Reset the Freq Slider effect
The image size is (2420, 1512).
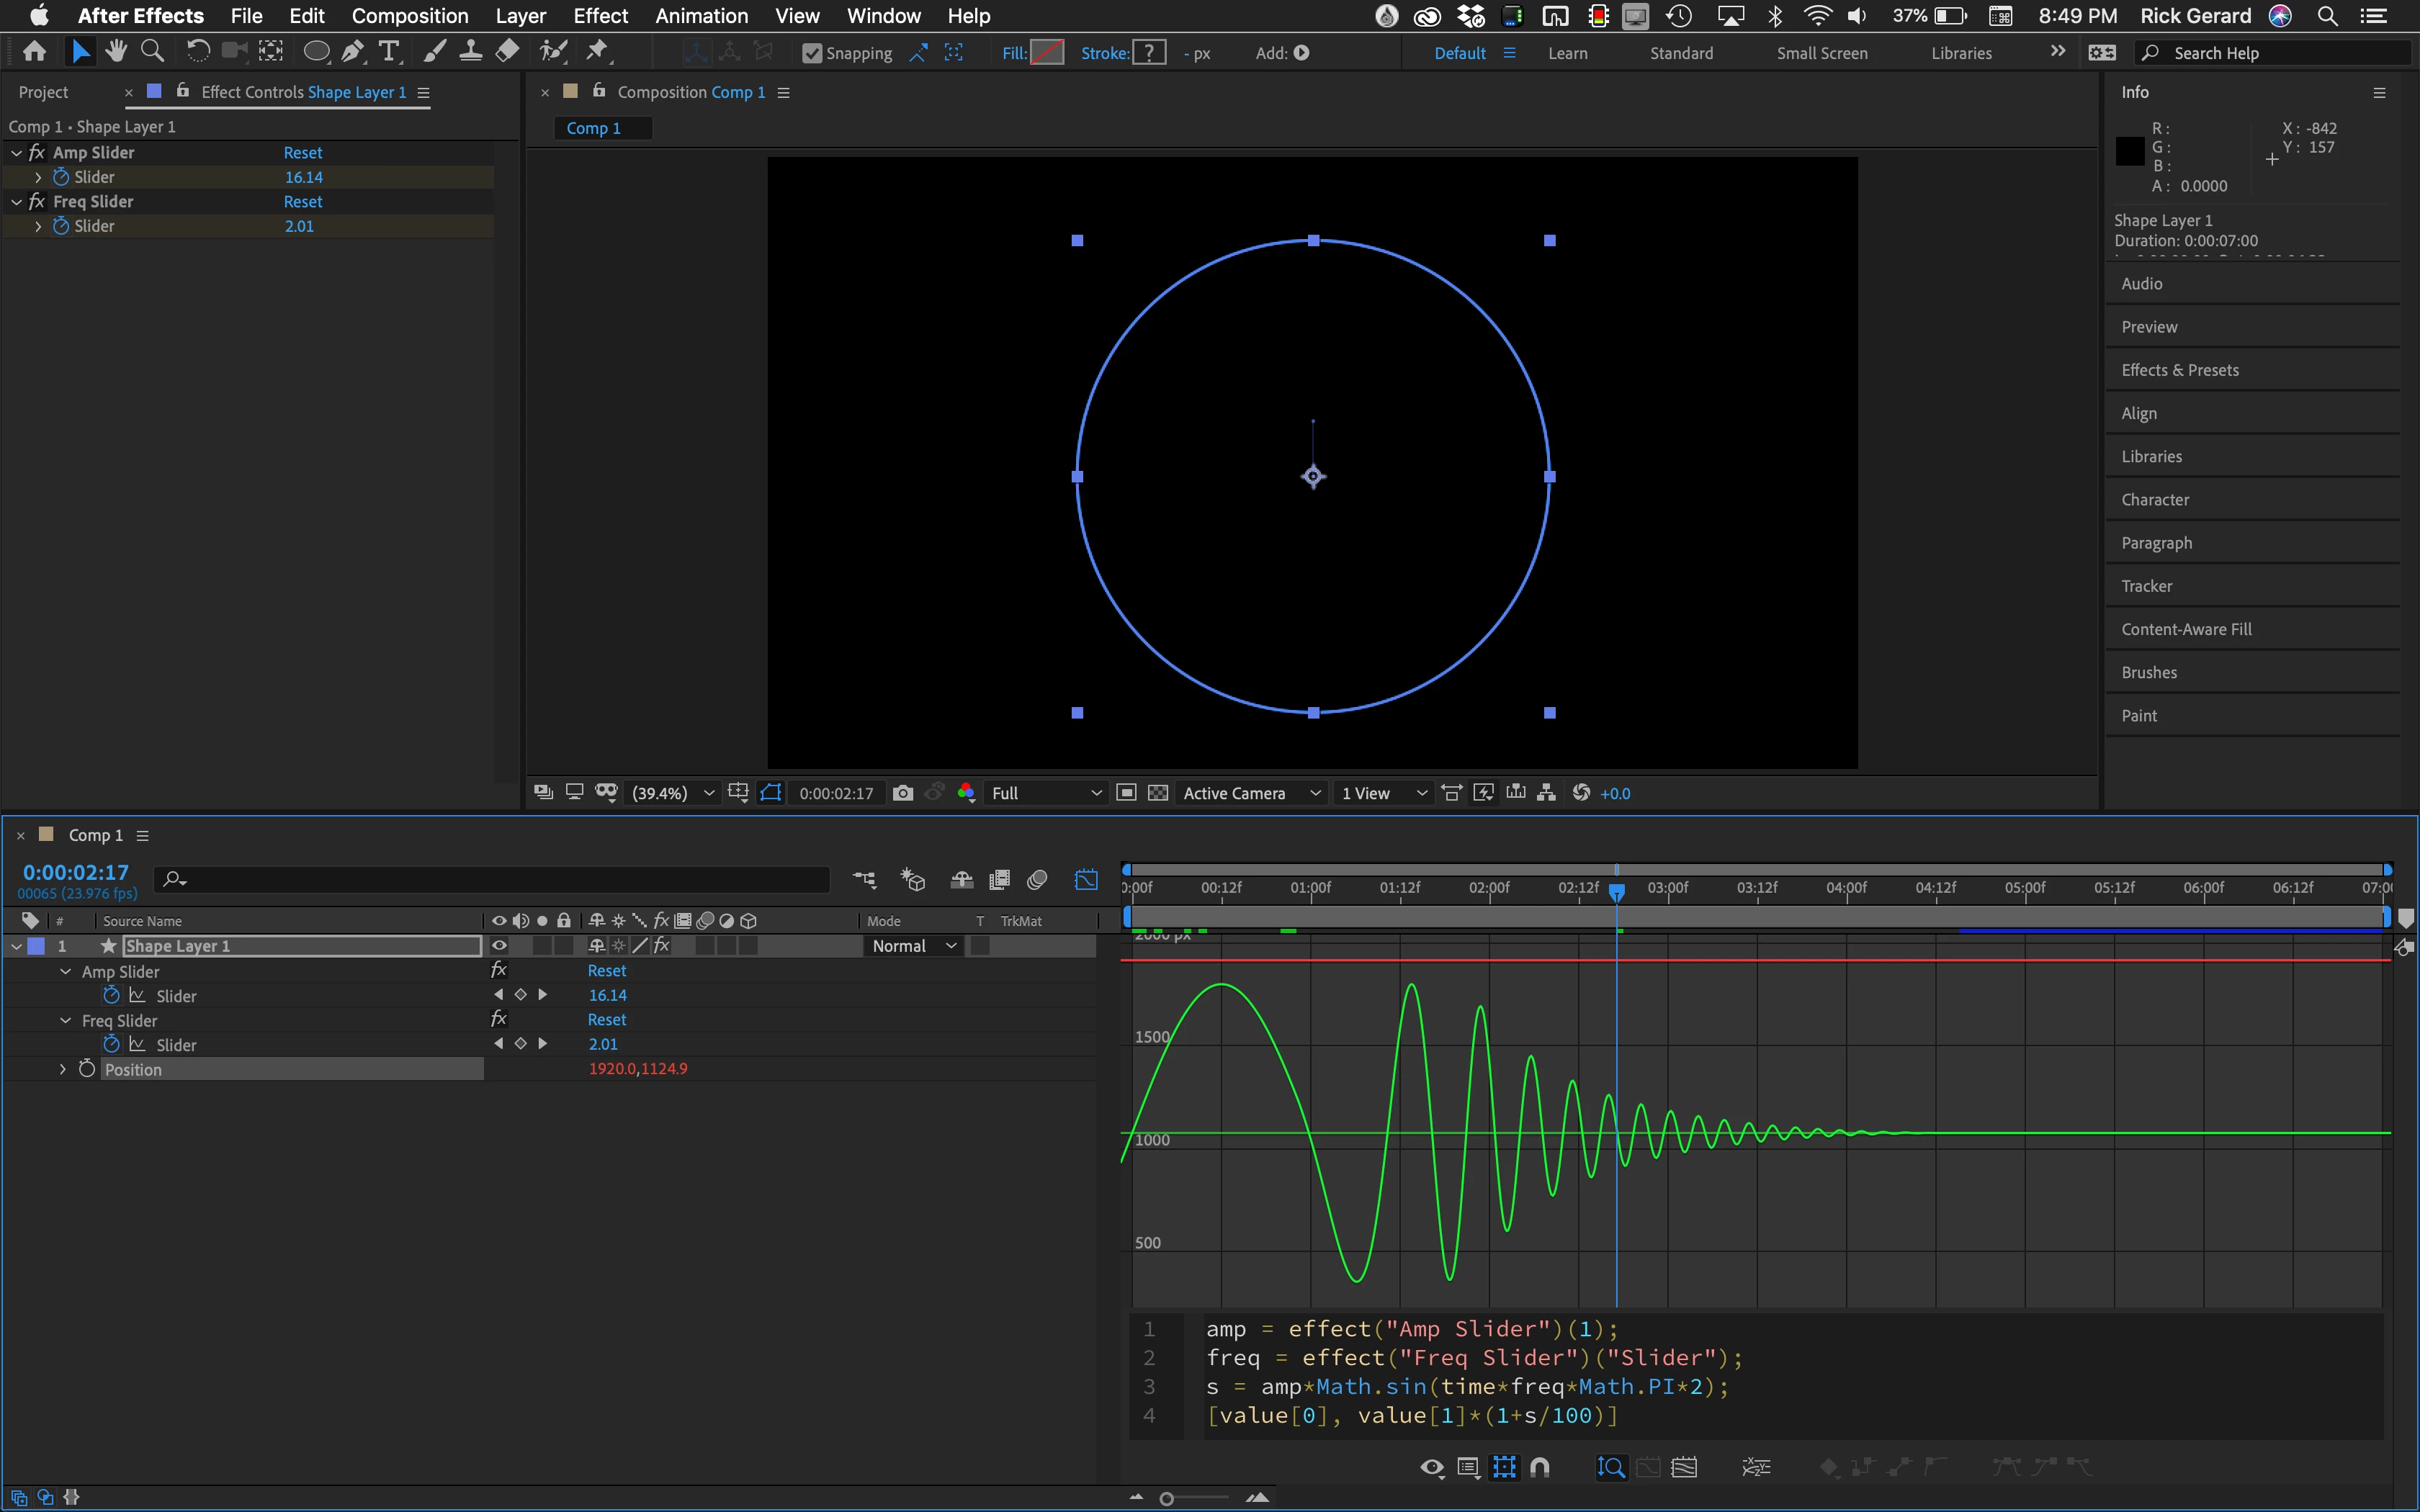(303, 201)
